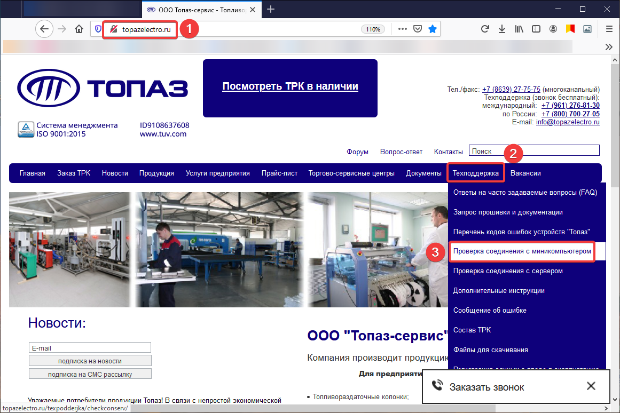620x413 pixels.
Task: Toggle the bookmark star
Action: [433, 29]
